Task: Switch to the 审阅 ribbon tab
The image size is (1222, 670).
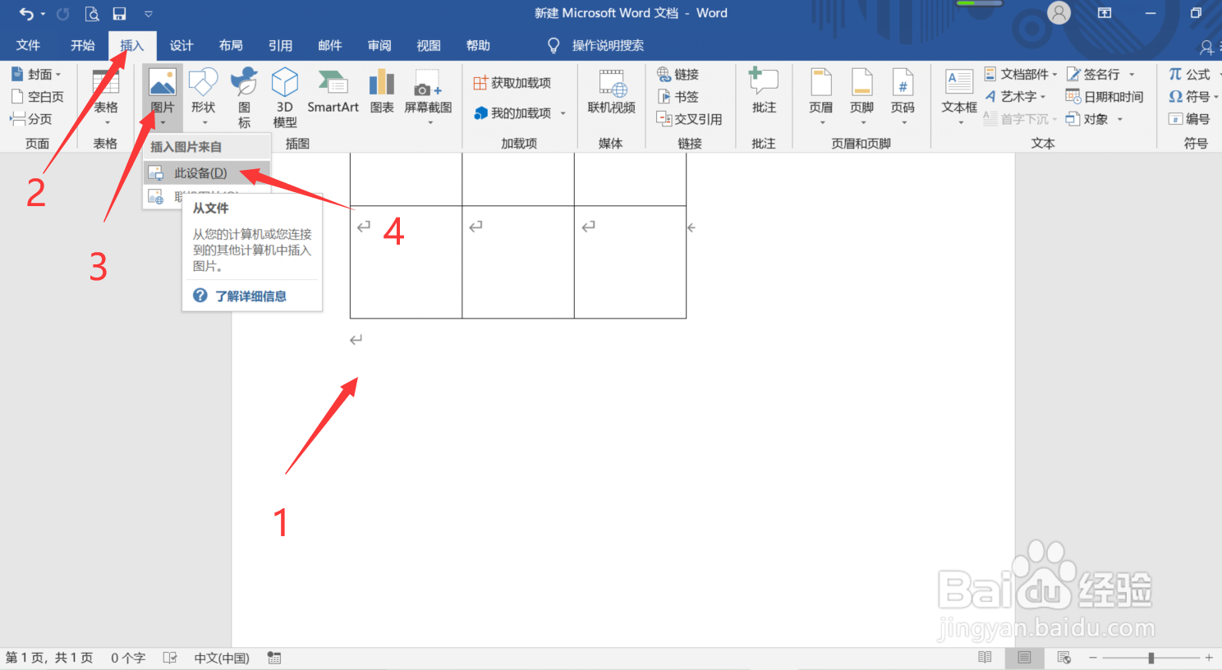Action: (x=379, y=45)
